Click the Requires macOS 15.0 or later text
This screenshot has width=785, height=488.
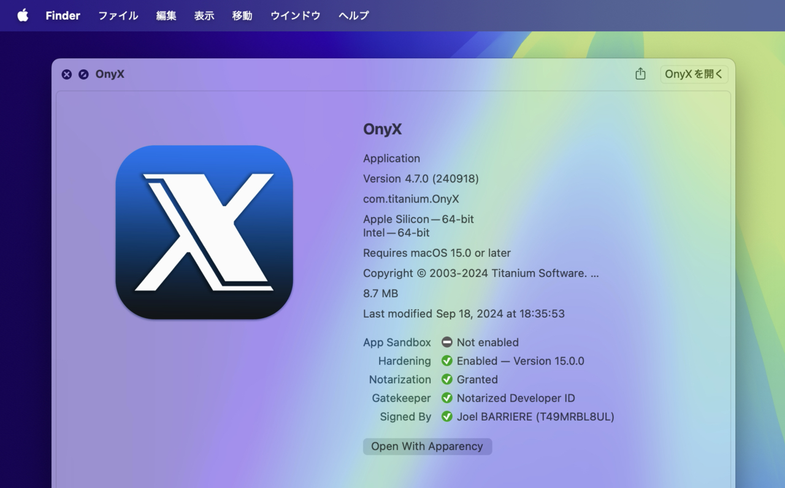coord(437,253)
